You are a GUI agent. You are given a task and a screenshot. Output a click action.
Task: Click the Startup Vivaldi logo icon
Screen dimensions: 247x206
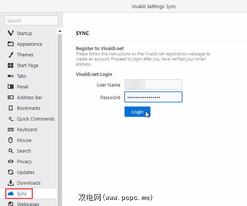click(x=11, y=33)
